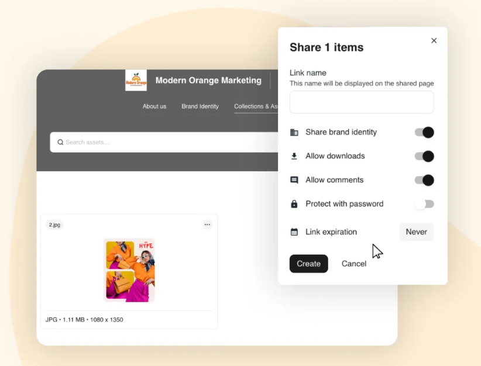Click the Modern Orange logo image
The width and height of the screenshot is (481, 366).
[136, 80]
